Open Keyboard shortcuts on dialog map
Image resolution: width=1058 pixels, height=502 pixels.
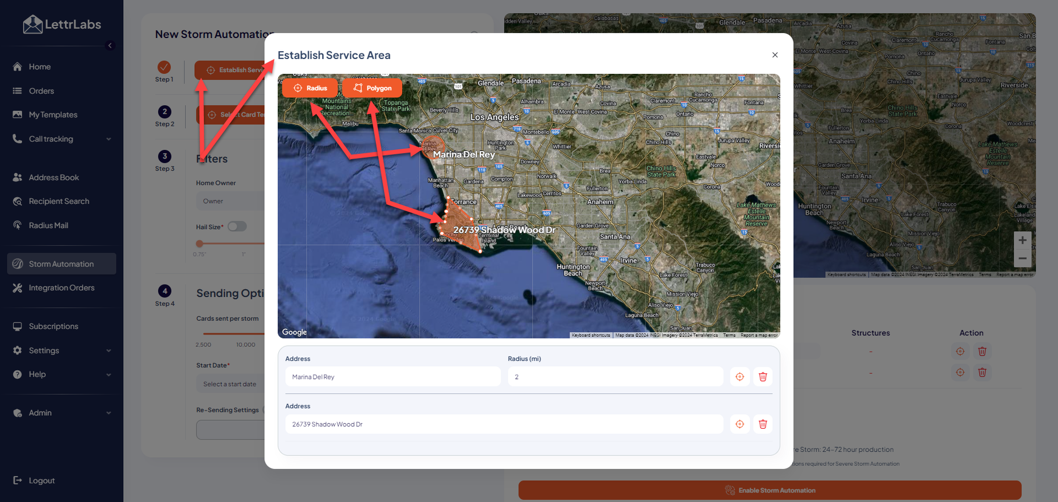(591, 335)
